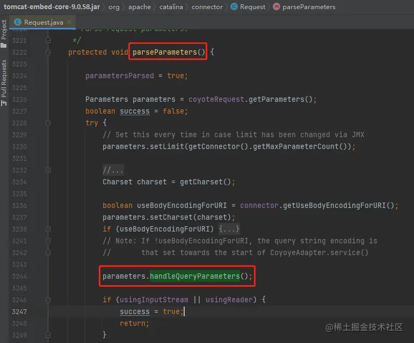This screenshot has height=343, width=414.
Task: Click getCharset() call on line 3234
Action: point(206,182)
